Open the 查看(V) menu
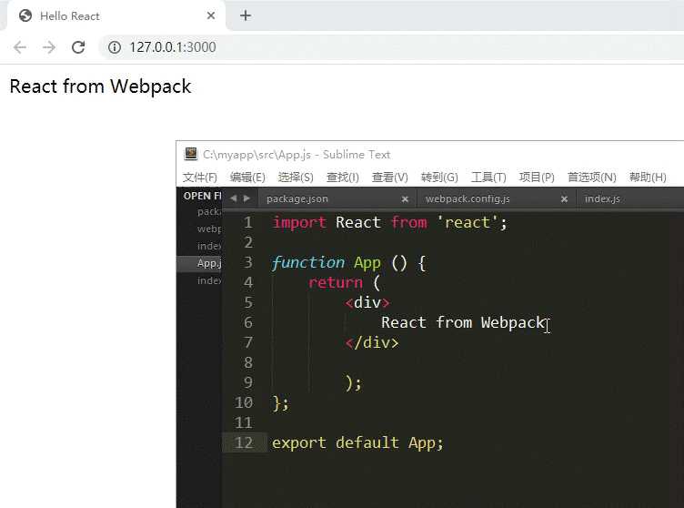 coord(389,178)
